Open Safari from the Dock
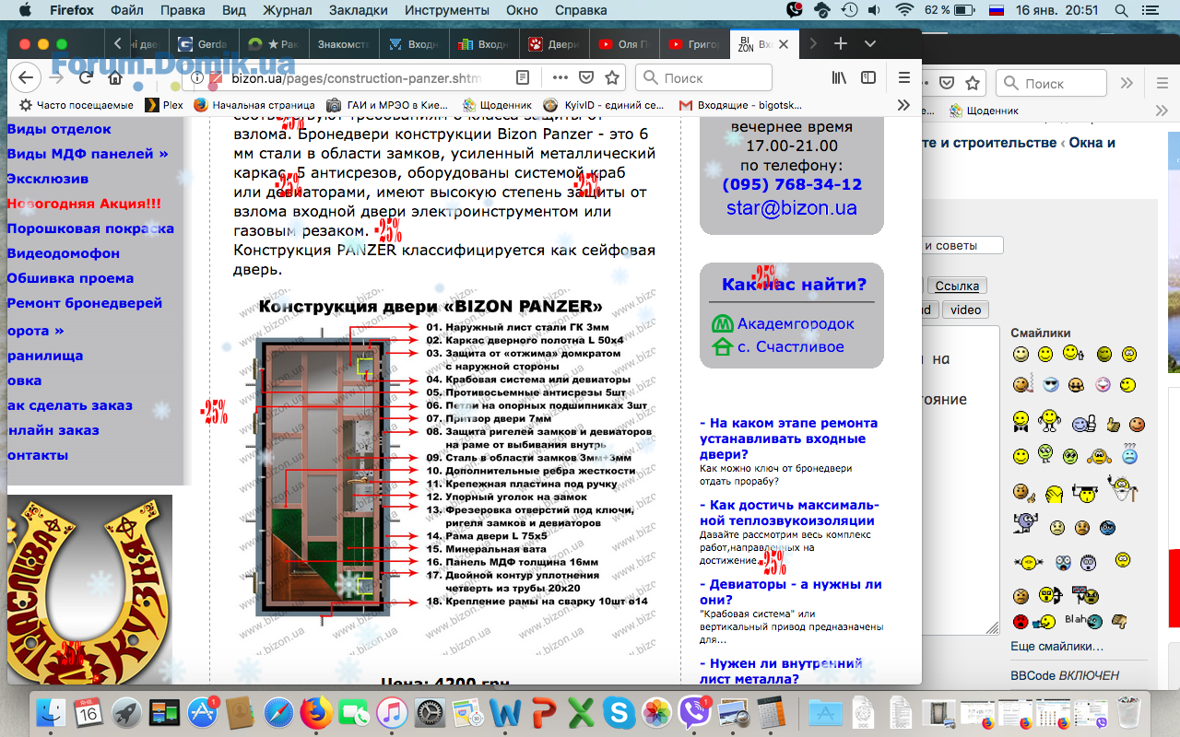 point(278,712)
